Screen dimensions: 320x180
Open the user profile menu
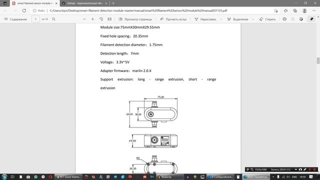click(304, 10)
